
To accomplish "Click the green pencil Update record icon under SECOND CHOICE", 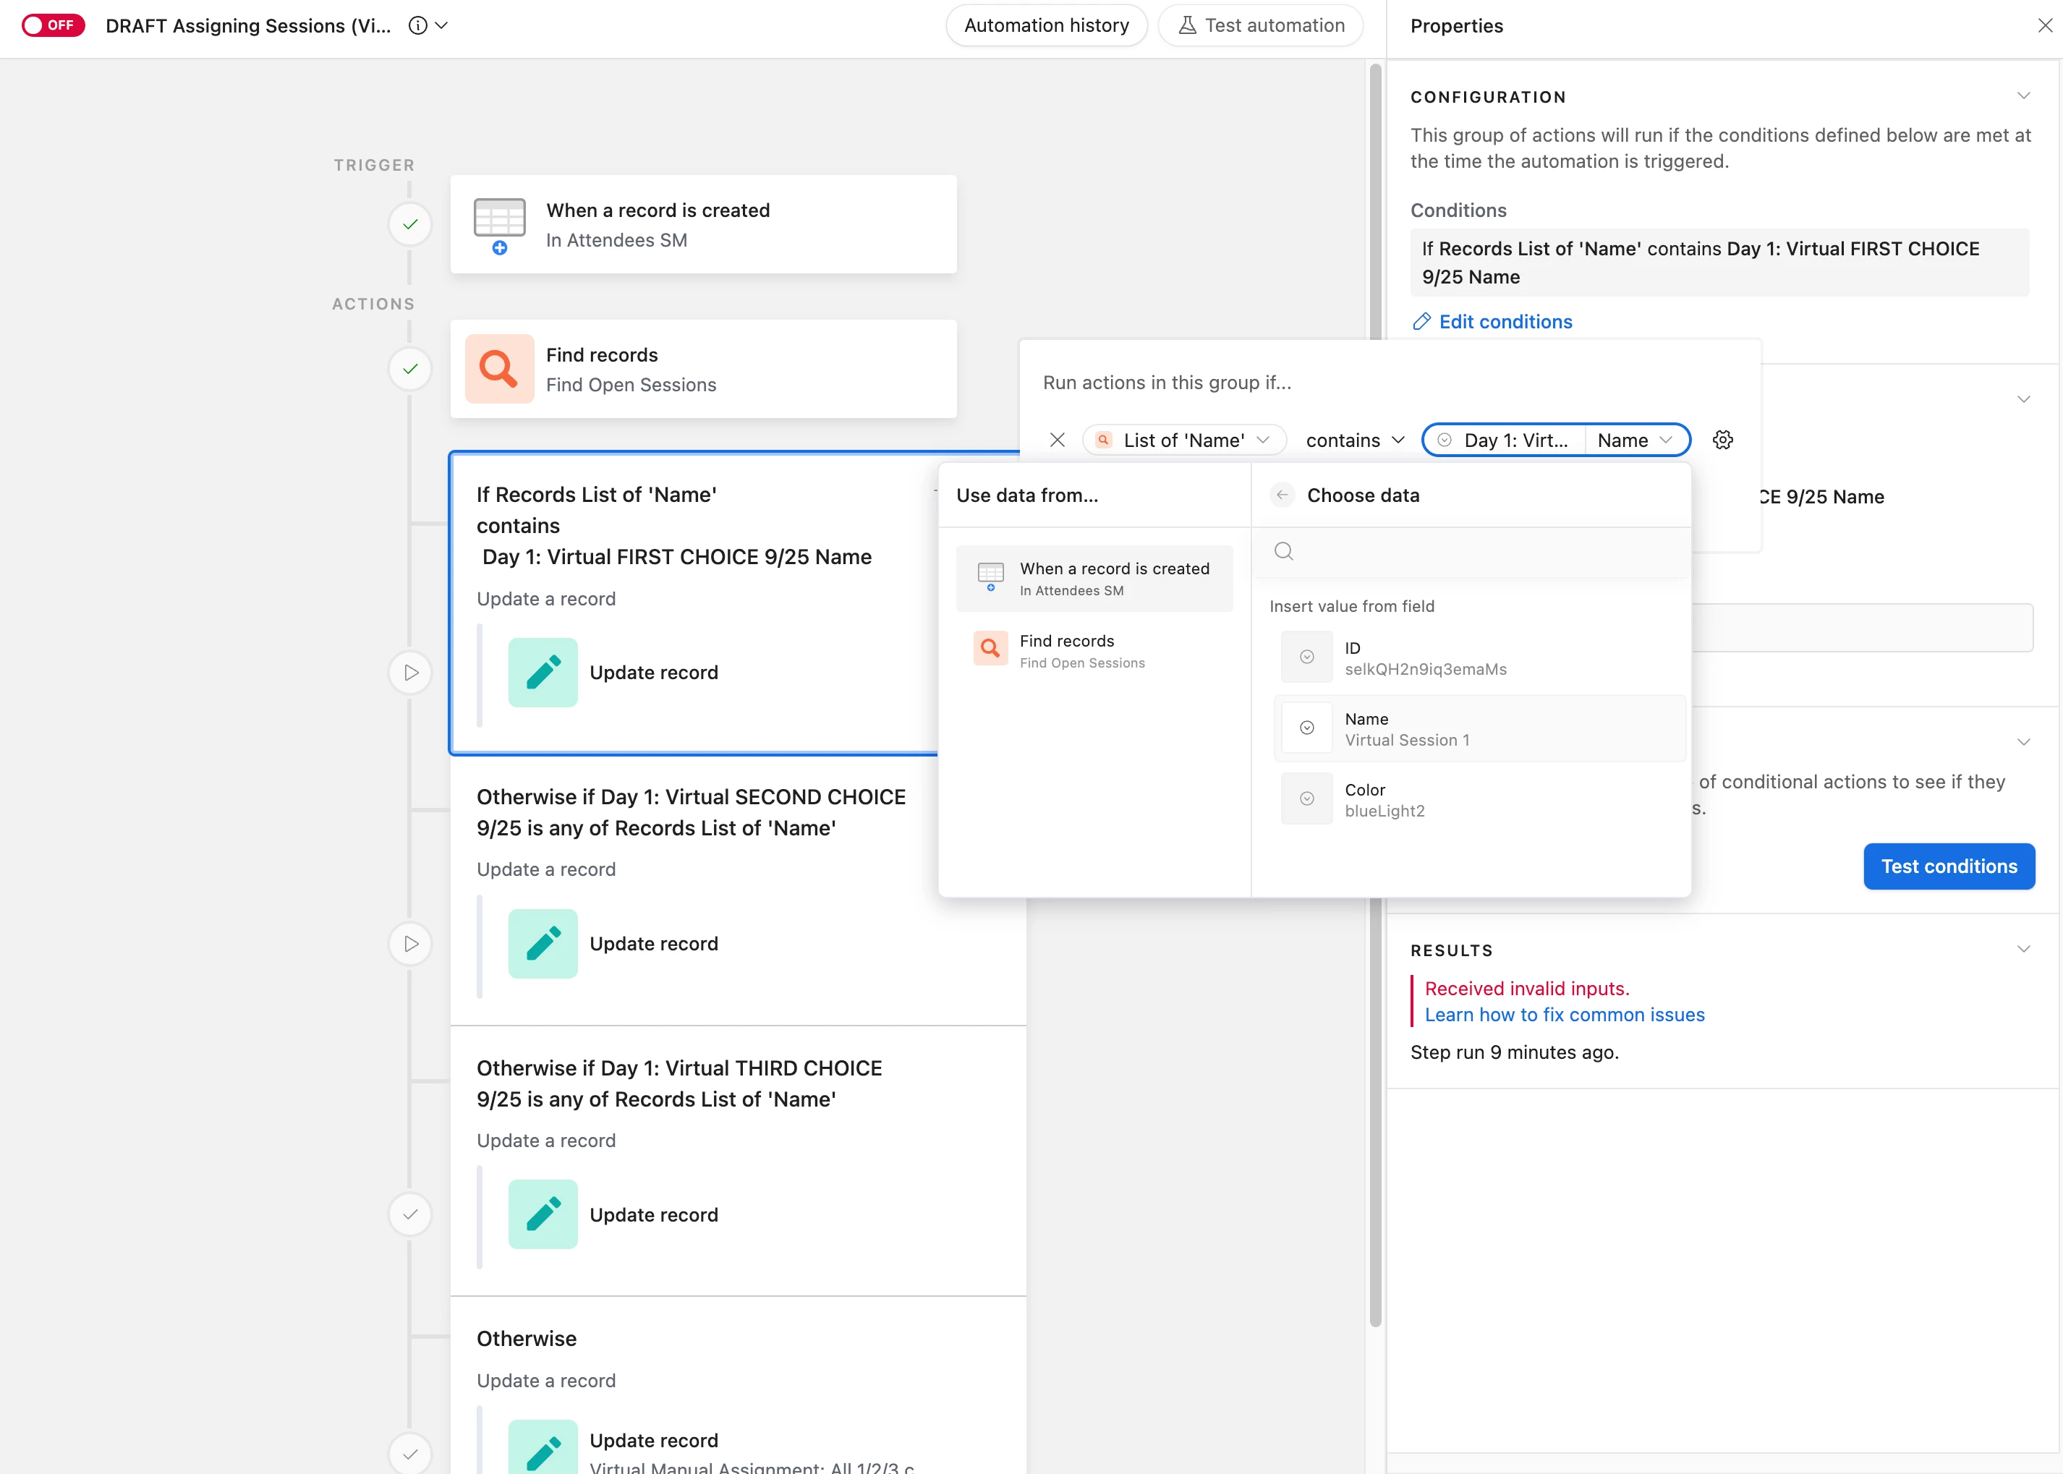I will pos(543,944).
